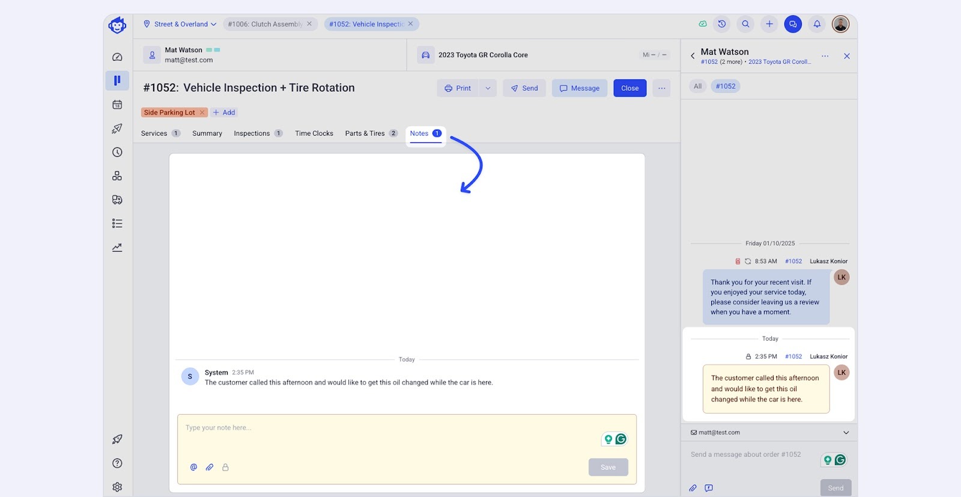
Task: Click the history clock icon in top bar
Action: (x=722, y=24)
